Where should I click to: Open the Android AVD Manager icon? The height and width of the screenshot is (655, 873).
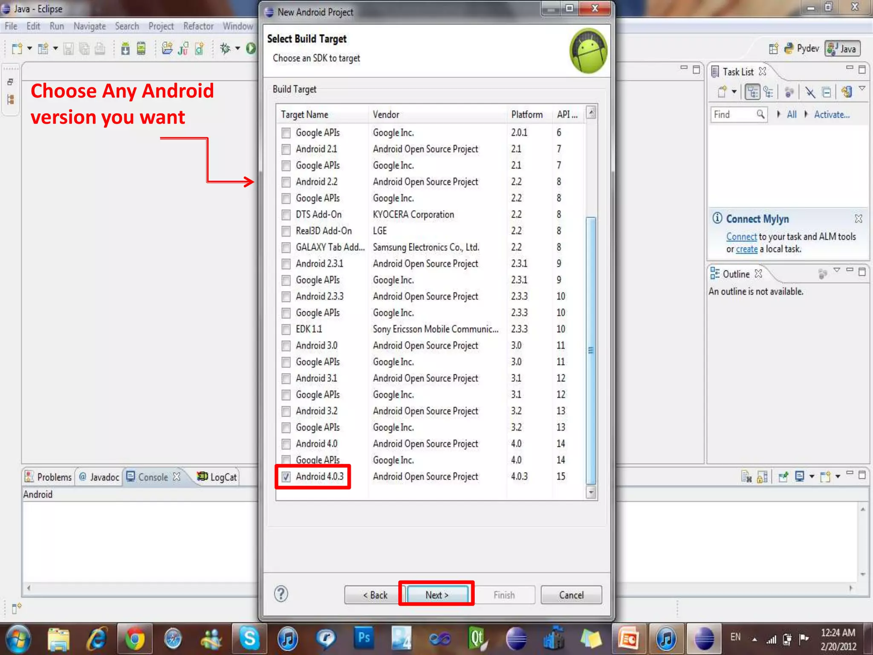[141, 49]
